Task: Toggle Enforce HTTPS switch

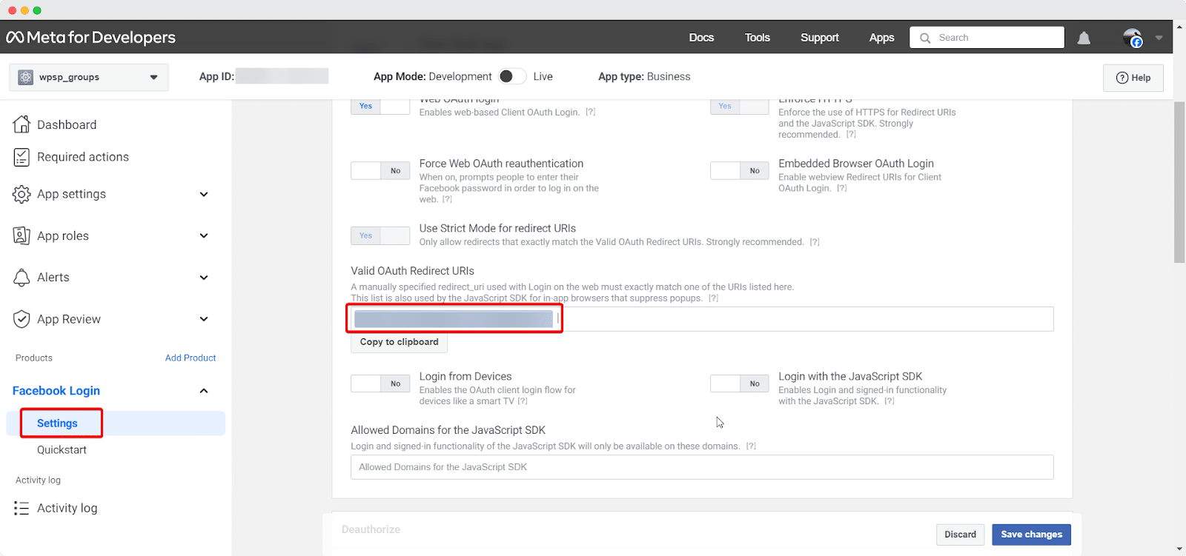Action: tap(740, 106)
